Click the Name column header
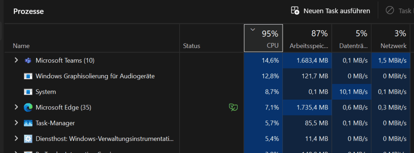The width and height of the screenshot is (414, 153). click(92, 38)
